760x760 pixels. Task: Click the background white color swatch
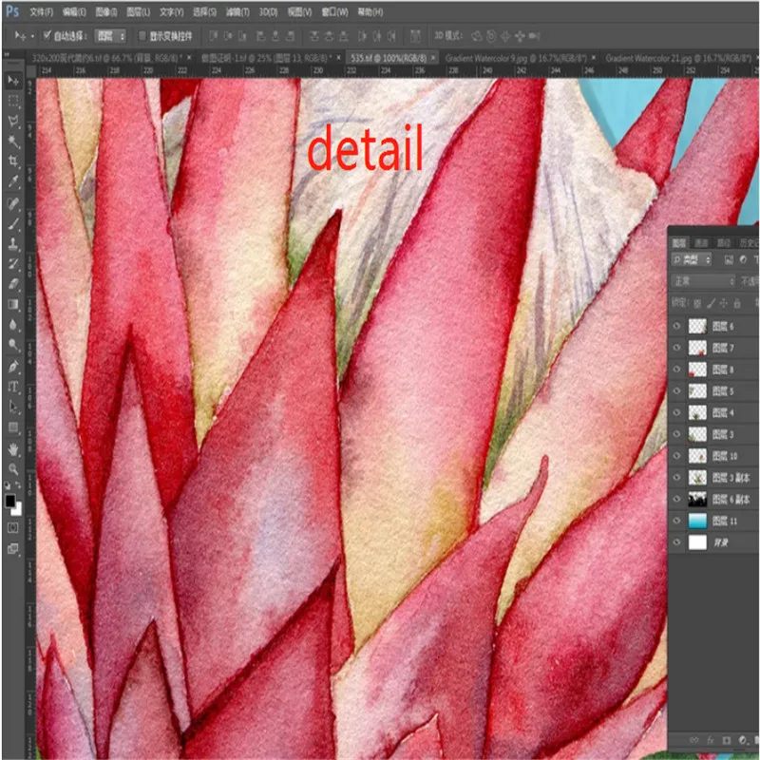coord(17,509)
